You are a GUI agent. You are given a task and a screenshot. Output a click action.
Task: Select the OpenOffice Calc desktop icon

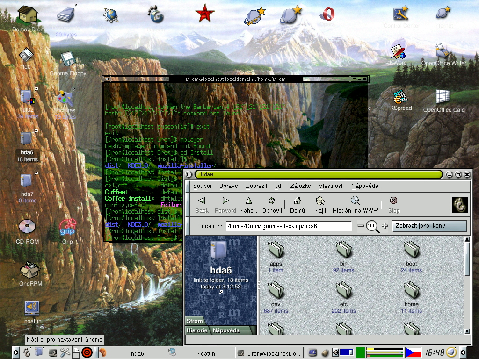click(x=443, y=97)
